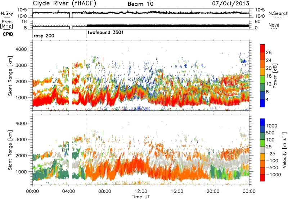288x199 pixels.
Task: Click the left "10^5" noise axis value
Action: coord(22,10)
